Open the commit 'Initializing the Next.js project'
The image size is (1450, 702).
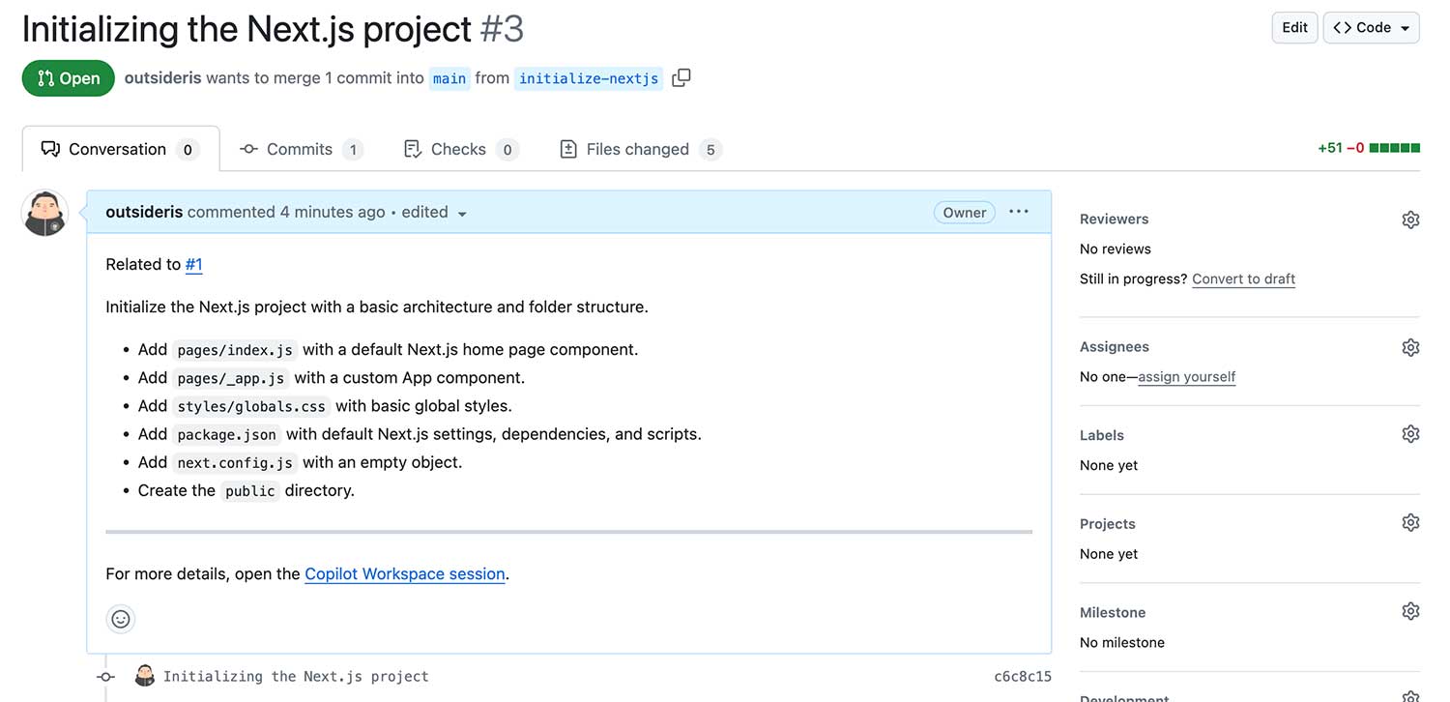[x=296, y=676]
